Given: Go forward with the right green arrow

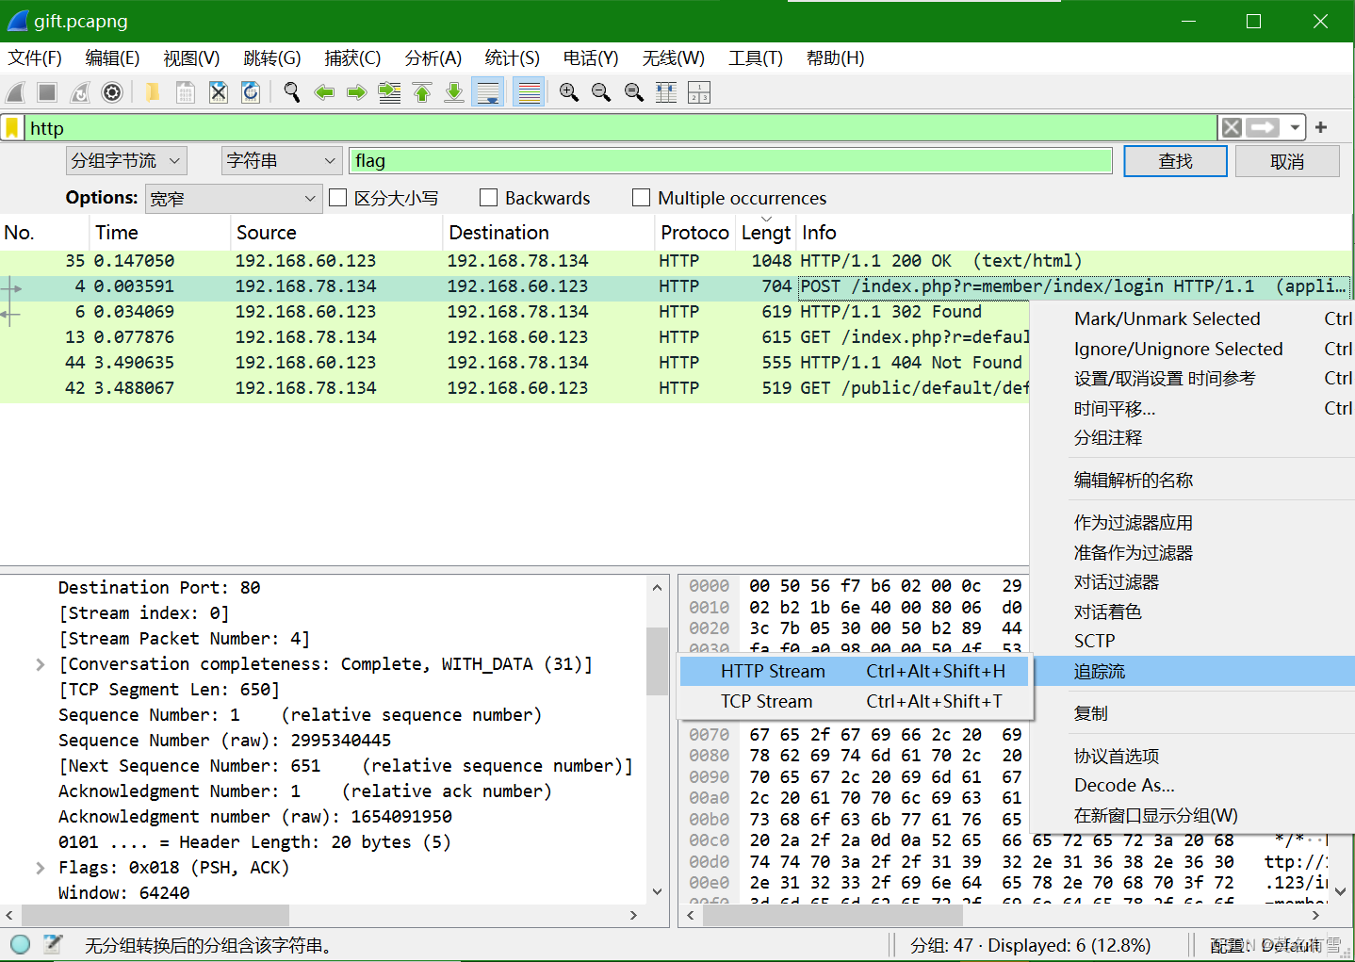Looking at the screenshot, I should [356, 92].
